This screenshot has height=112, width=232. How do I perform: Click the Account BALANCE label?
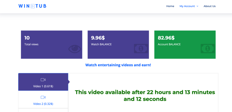click(169, 44)
